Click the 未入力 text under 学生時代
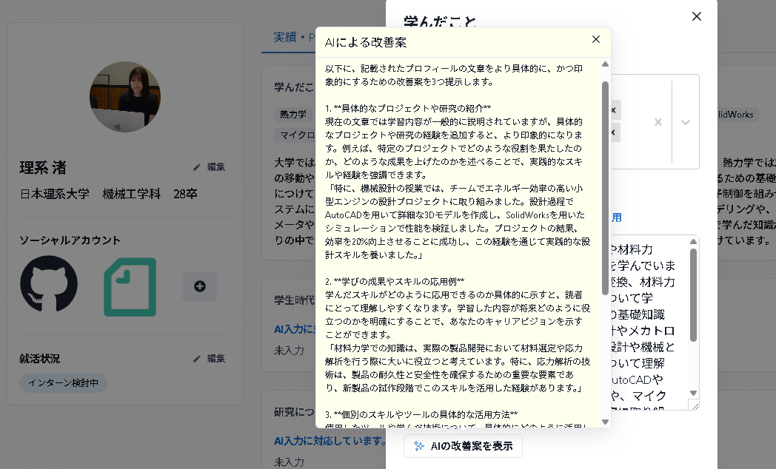This screenshot has width=776, height=469. pyautogui.click(x=289, y=351)
